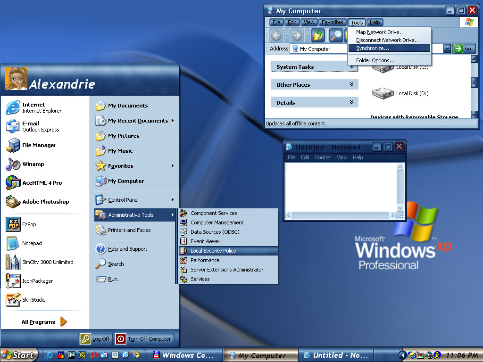Click Netscape quick launch icon
This screenshot has height=362, width=483.
click(x=72, y=355)
